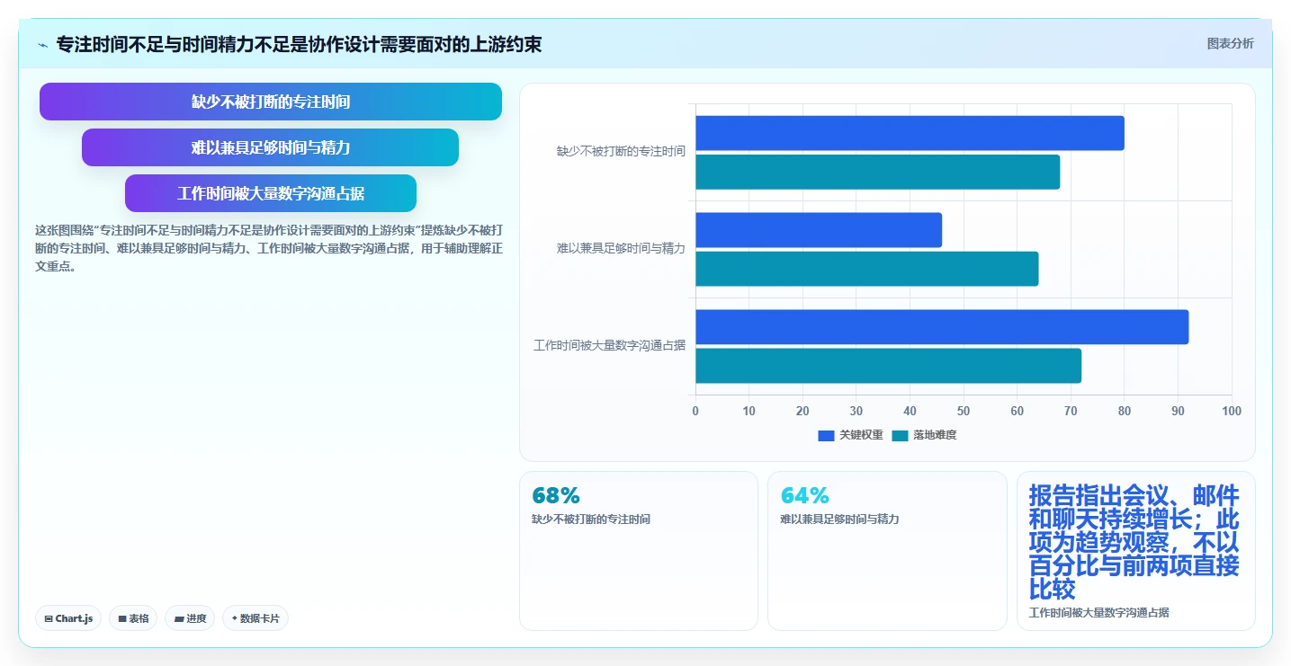Click blue bar for 难以兼具足够时间与精力
The width and height of the screenshot is (1291, 666).
pos(819,230)
